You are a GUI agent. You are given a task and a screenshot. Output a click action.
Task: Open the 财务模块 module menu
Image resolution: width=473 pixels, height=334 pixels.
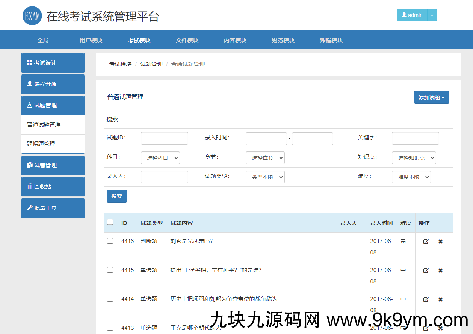[x=283, y=40]
